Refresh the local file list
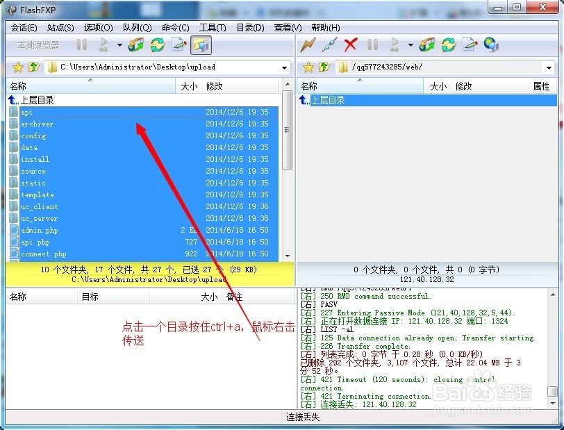This screenshot has width=564, height=430. (158, 44)
